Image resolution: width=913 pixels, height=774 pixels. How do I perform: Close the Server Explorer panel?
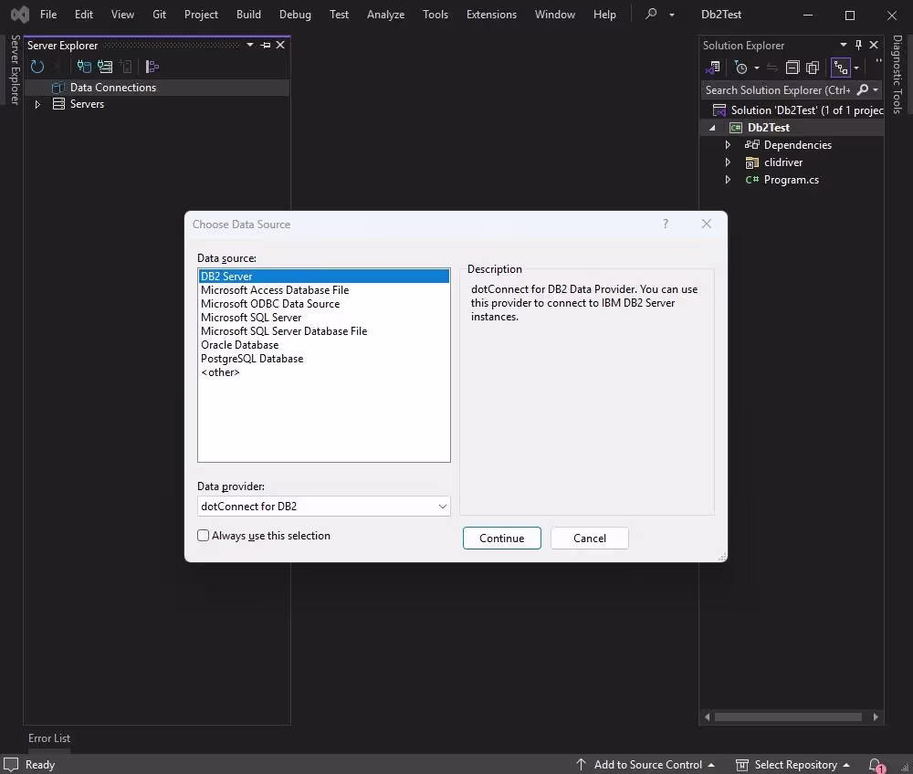[280, 45]
